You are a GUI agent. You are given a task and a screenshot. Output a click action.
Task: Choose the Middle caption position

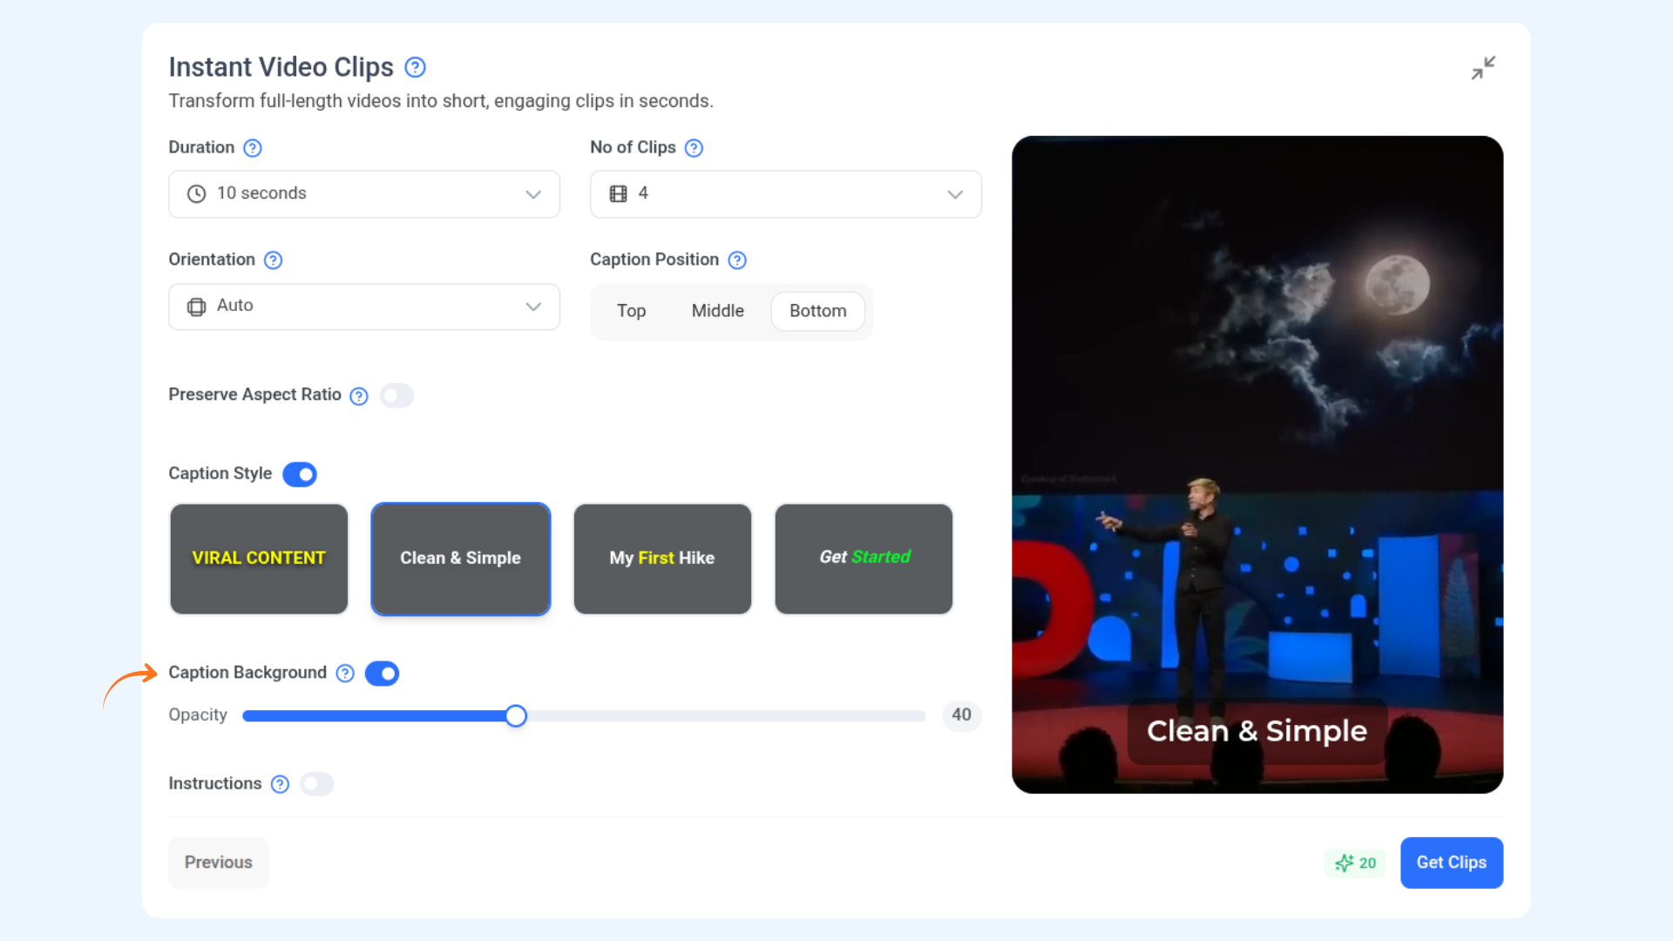click(x=717, y=311)
